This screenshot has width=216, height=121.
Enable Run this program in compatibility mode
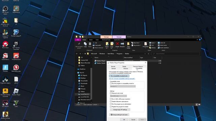pyautogui.click(x=111, y=83)
